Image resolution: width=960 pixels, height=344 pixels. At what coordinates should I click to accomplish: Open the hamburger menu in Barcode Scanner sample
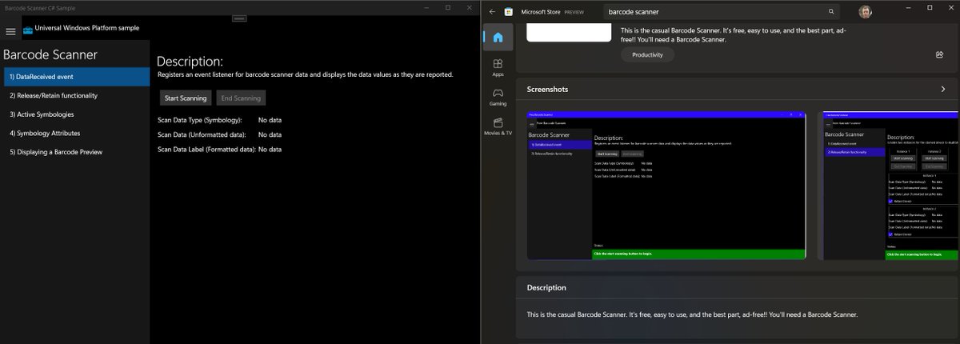[10, 31]
